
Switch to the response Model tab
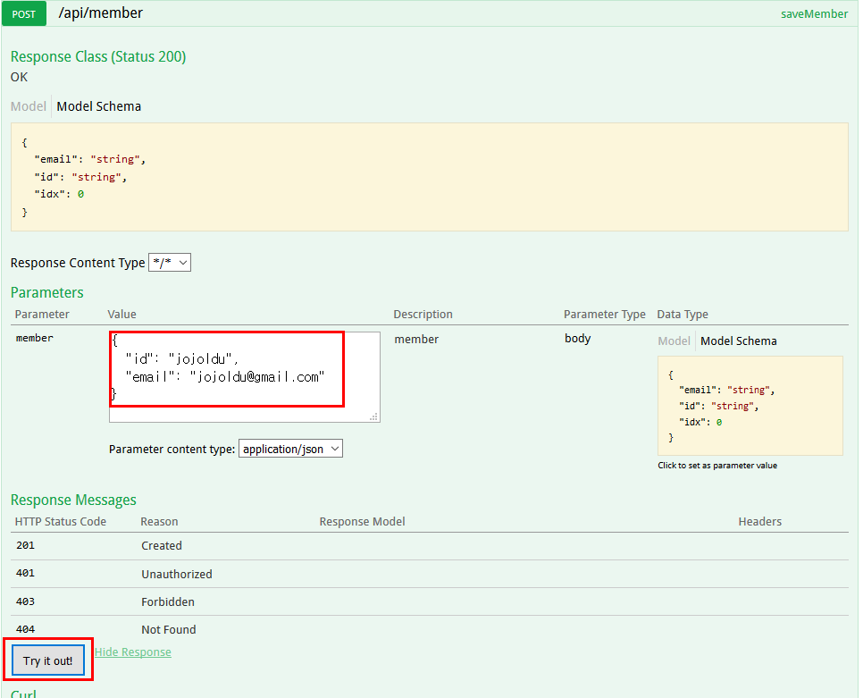point(28,106)
